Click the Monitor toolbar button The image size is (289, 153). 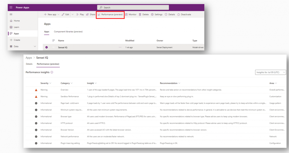click(x=131, y=14)
